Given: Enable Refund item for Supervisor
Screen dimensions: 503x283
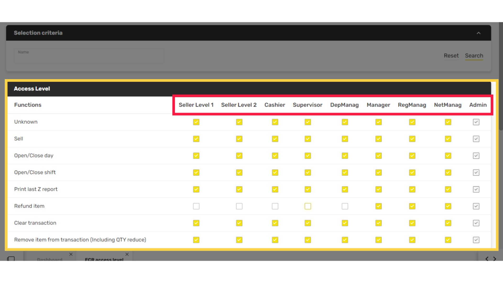Looking at the screenshot, I should pos(308,206).
